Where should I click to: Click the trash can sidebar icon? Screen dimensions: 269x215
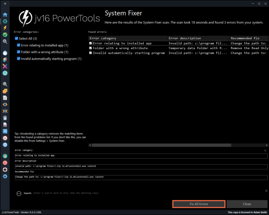click(x=5, y=118)
